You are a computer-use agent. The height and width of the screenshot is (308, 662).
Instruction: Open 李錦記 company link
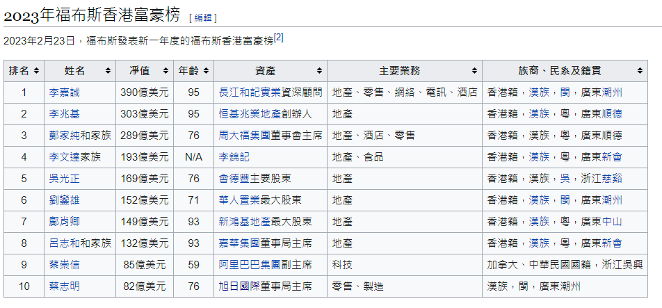tap(234, 157)
